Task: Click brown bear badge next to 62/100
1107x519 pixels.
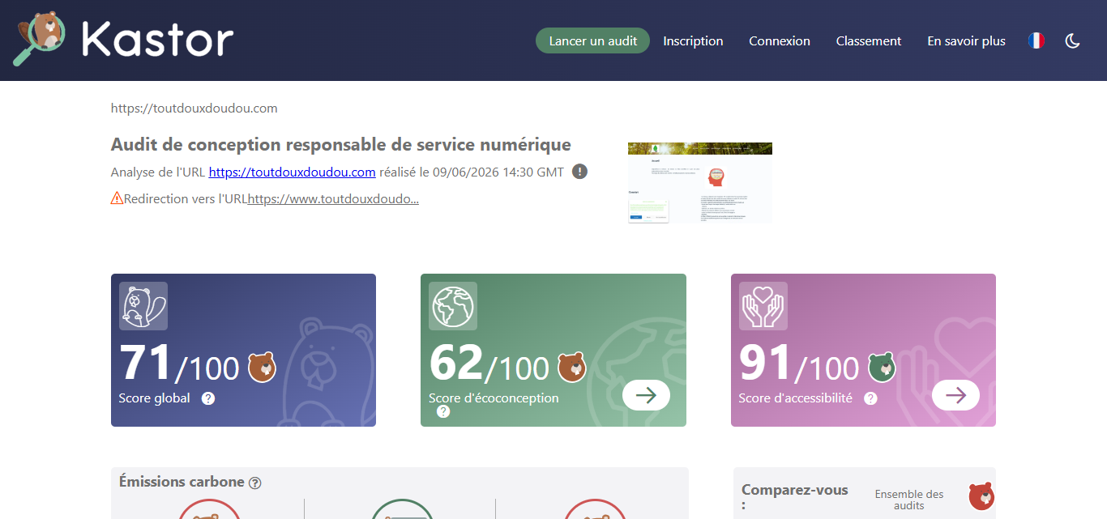Action: (x=572, y=368)
